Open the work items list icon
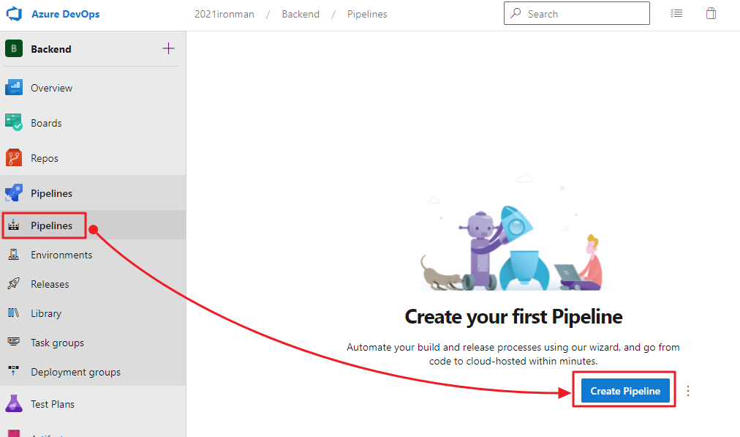740x437 pixels. point(676,13)
